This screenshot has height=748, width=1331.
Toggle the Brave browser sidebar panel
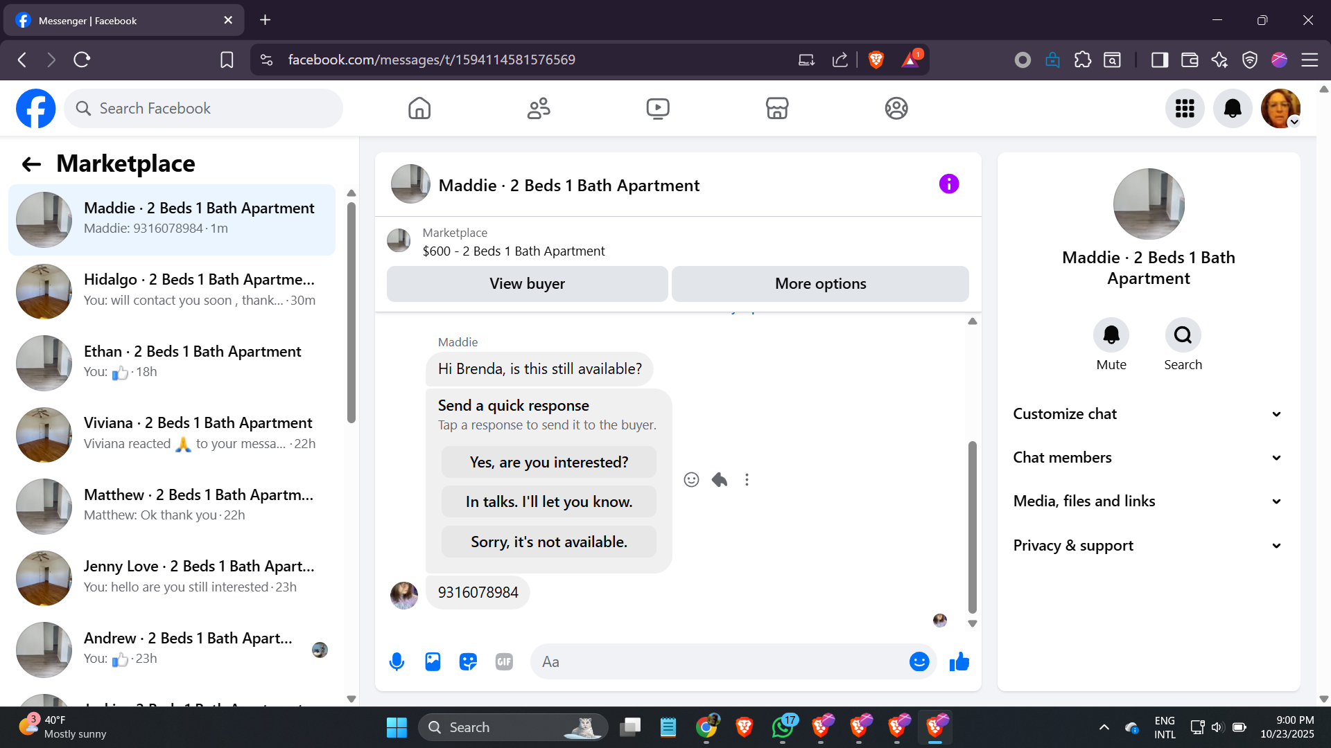1159,60
